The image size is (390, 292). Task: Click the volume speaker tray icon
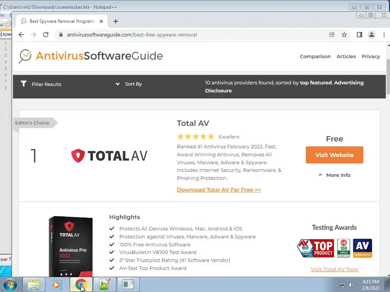[352, 285]
